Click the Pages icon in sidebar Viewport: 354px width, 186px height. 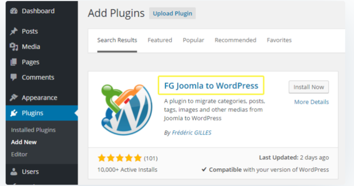click(x=14, y=62)
